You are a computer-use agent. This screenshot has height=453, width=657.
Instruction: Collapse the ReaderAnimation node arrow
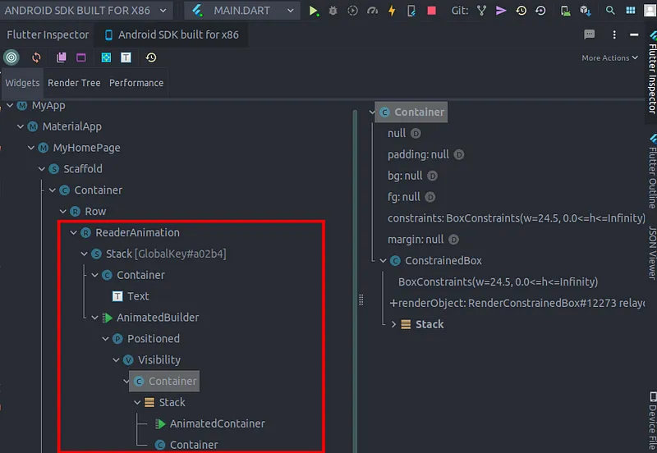(x=73, y=232)
